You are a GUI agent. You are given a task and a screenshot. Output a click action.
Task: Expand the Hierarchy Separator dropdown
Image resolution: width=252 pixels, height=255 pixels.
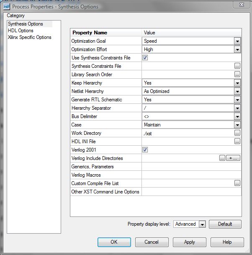[x=237, y=108]
